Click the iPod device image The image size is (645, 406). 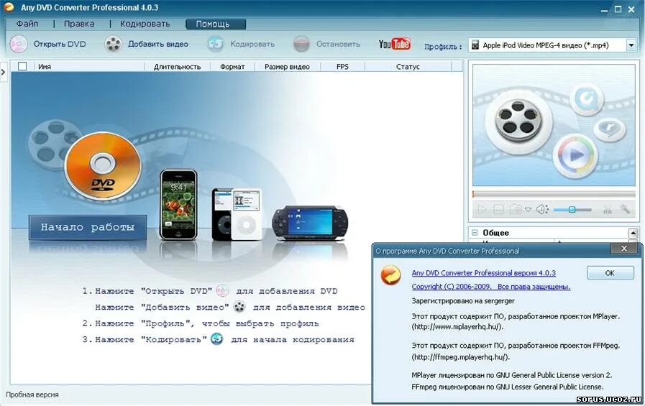pyautogui.click(x=237, y=214)
